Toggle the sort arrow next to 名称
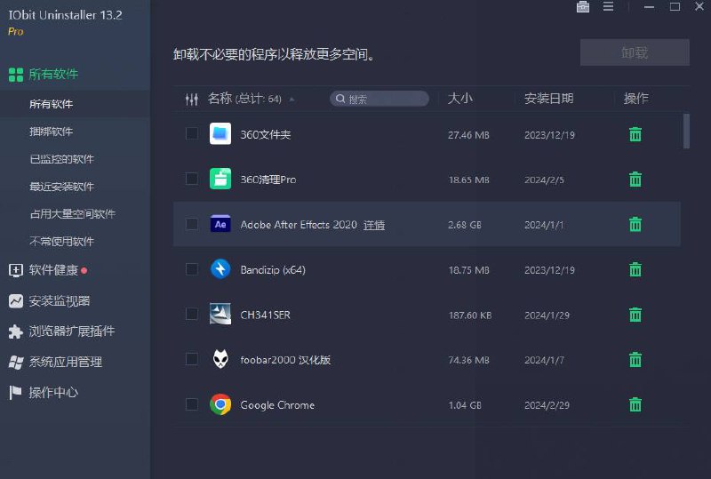This screenshot has height=479, width=711. pos(292,100)
